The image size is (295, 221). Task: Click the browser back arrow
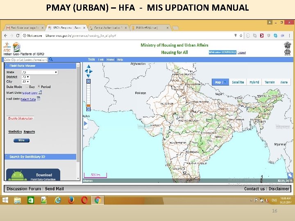(x=6, y=36)
